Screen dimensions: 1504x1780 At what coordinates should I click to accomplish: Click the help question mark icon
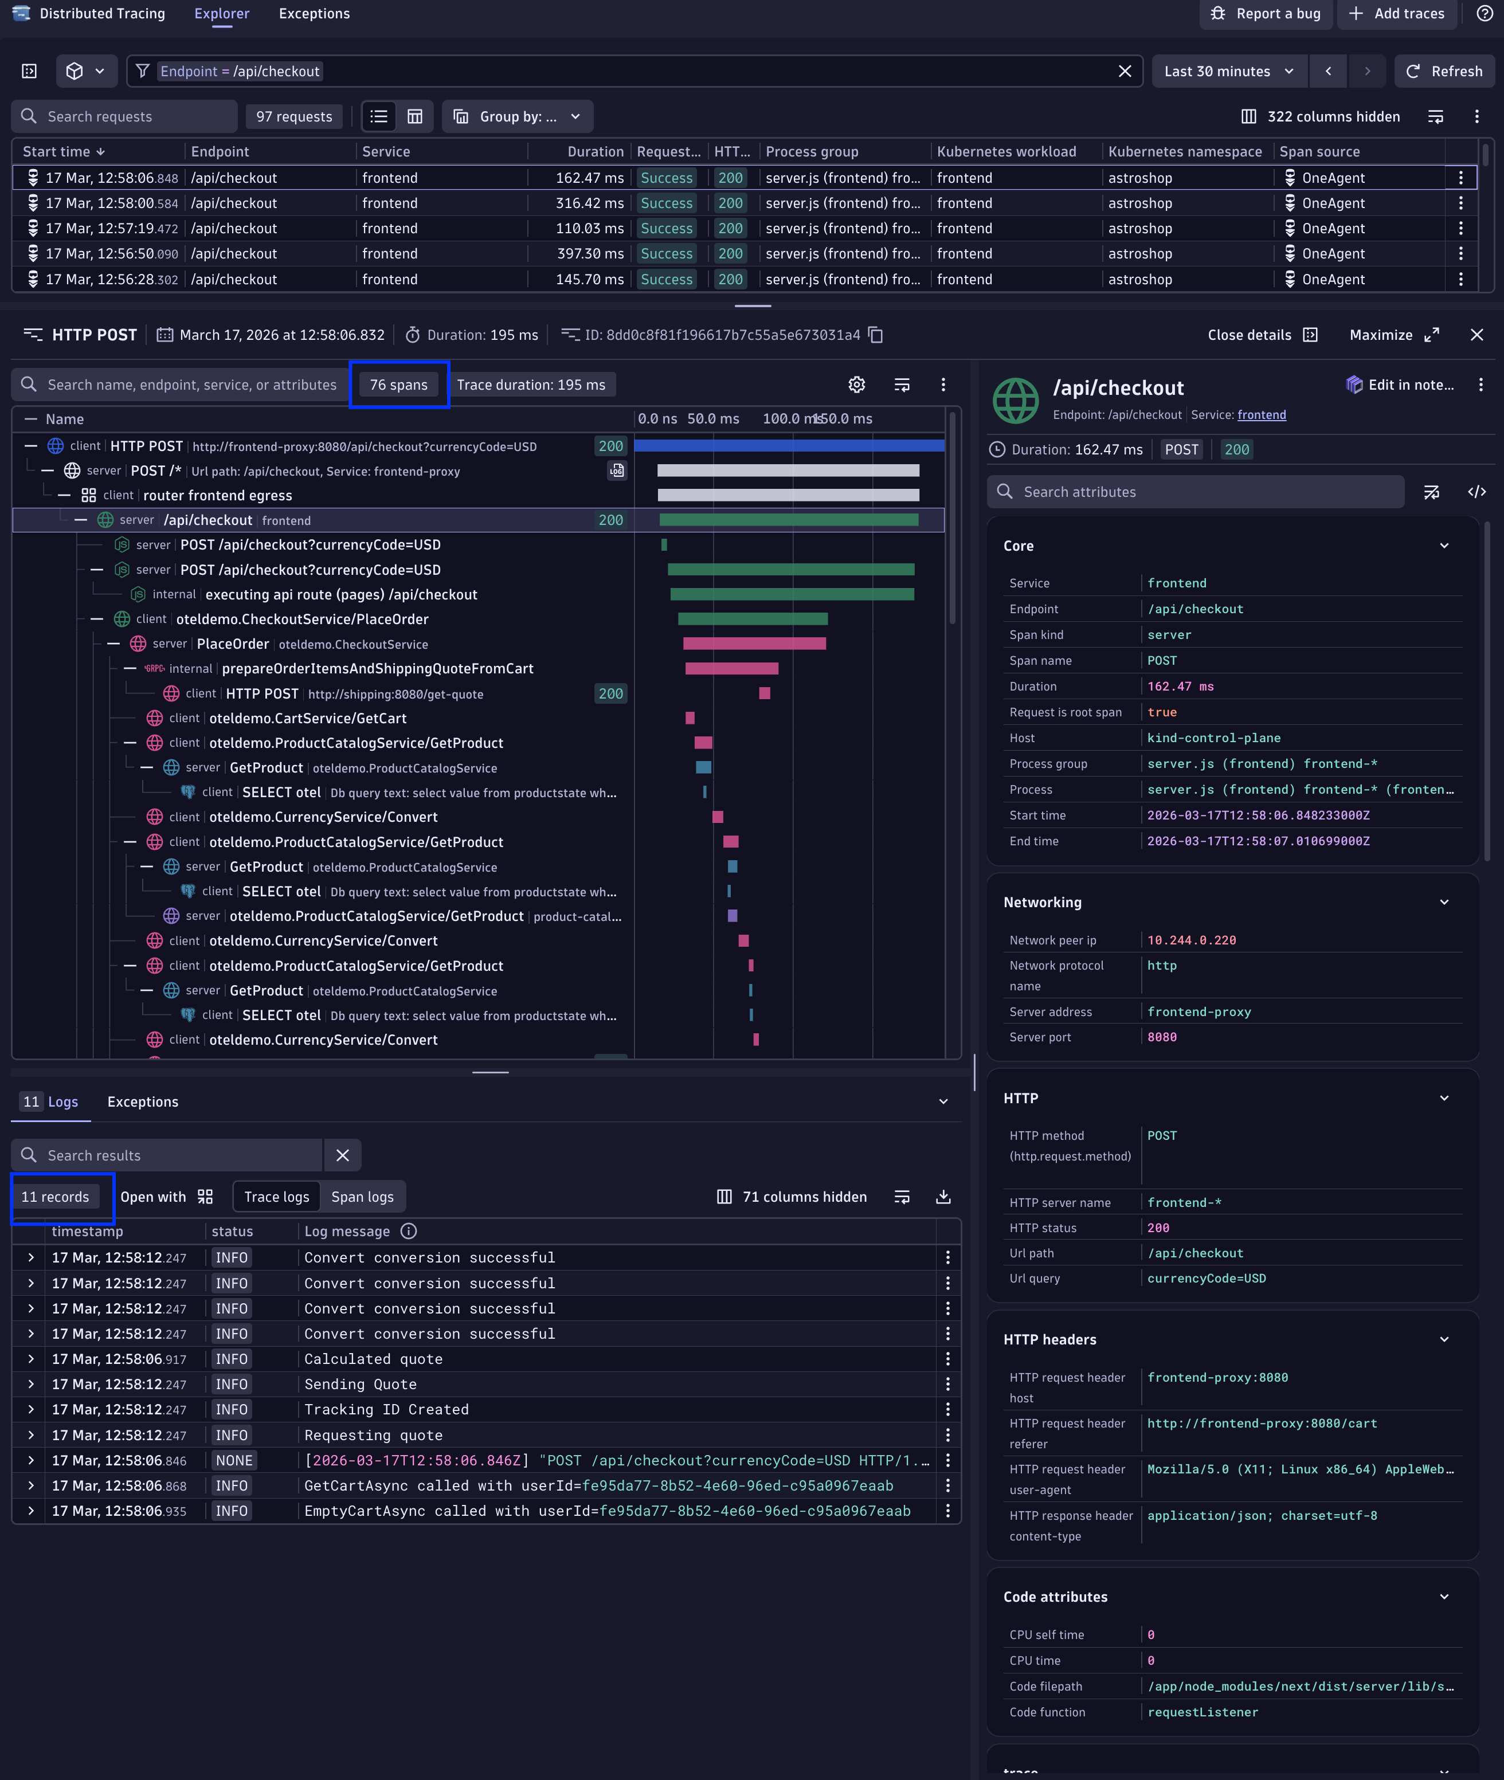tap(1485, 14)
